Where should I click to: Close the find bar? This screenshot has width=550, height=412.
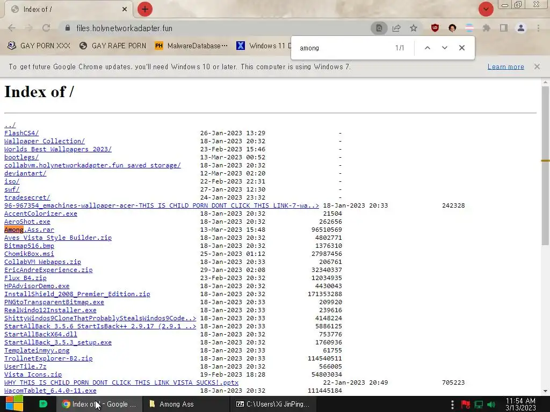[461, 48]
